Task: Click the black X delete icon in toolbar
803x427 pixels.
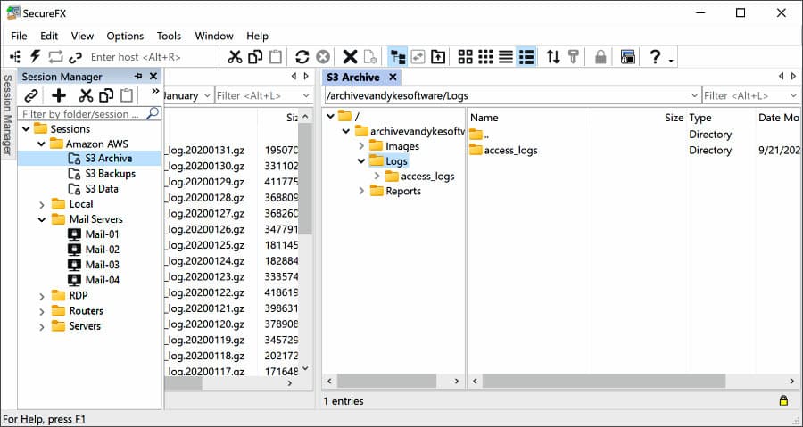Action: [x=350, y=57]
